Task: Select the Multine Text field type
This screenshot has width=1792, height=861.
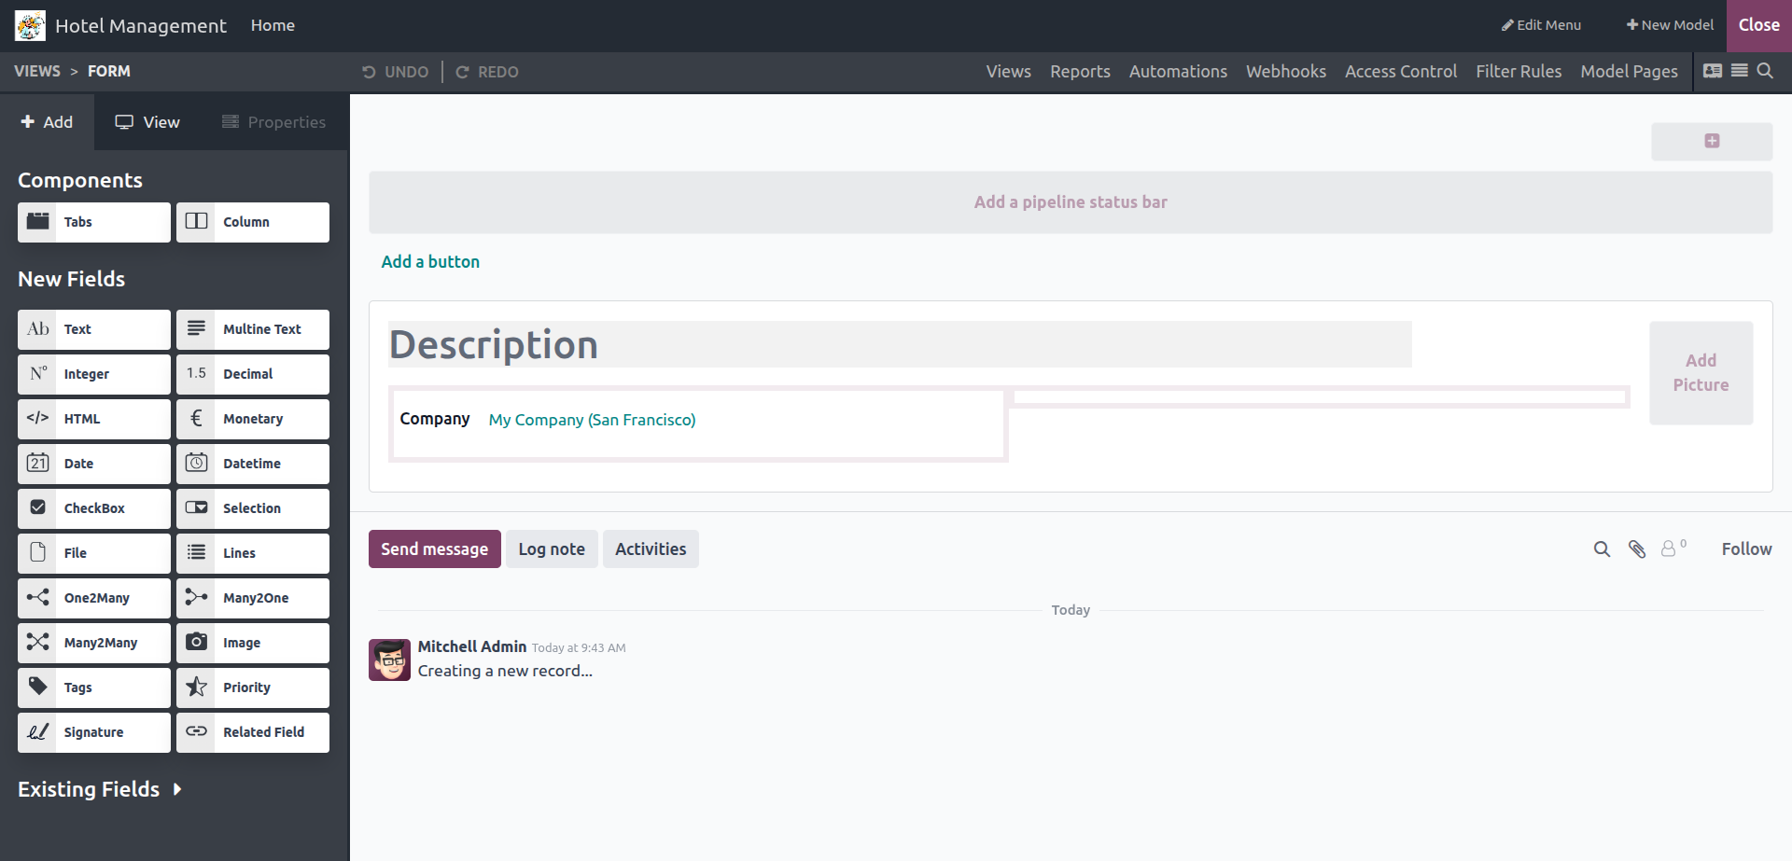Action: click(253, 329)
